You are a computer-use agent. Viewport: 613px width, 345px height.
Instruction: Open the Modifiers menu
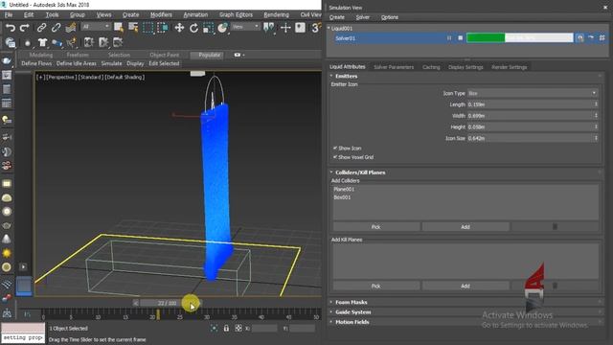coord(161,14)
